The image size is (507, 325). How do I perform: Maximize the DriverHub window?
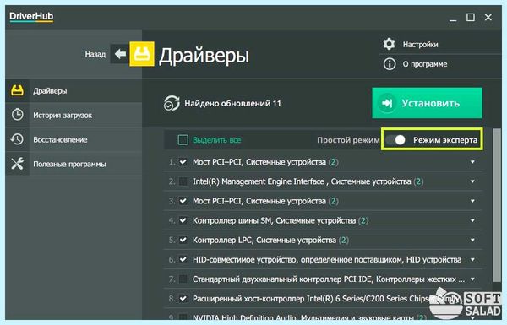(x=471, y=17)
